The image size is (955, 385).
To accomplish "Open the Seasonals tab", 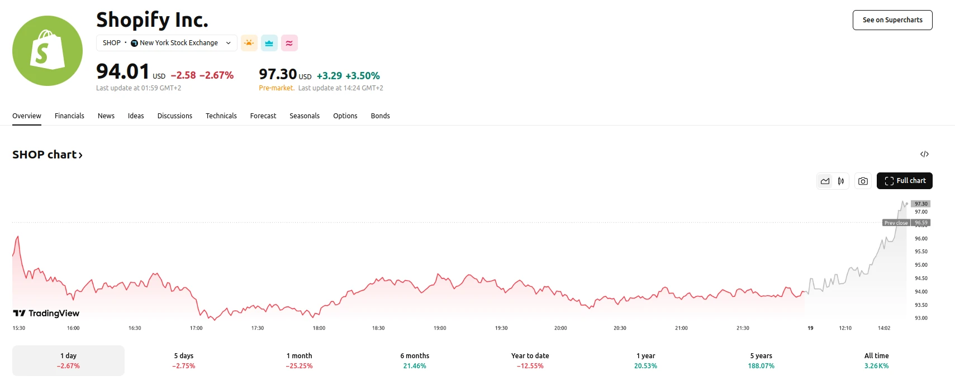I will [305, 116].
